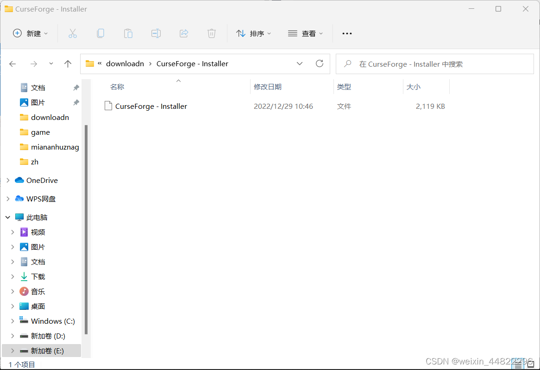Image resolution: width=540 pixels, height=370 pixels.
Task: Click the Cut icon in the toolbar
Action: point(73,33)
